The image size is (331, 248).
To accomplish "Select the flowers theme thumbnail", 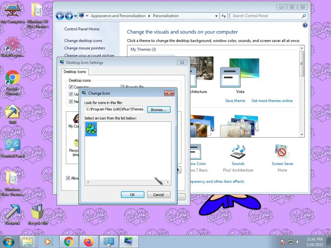I will click(x=240, y=126).
